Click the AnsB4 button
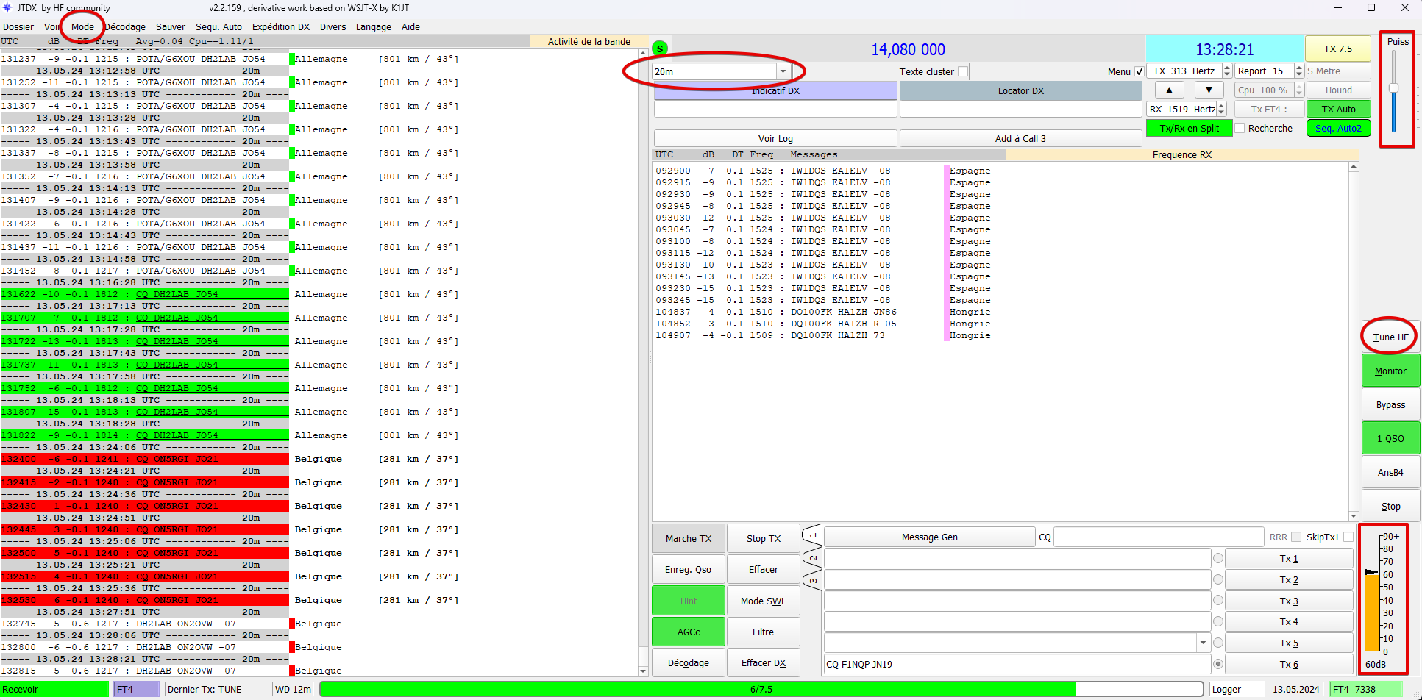 [x=1390, y=472]
